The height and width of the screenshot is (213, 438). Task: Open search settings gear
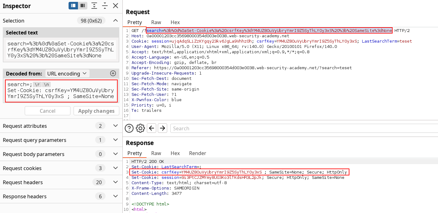click(x=140, y=128)
